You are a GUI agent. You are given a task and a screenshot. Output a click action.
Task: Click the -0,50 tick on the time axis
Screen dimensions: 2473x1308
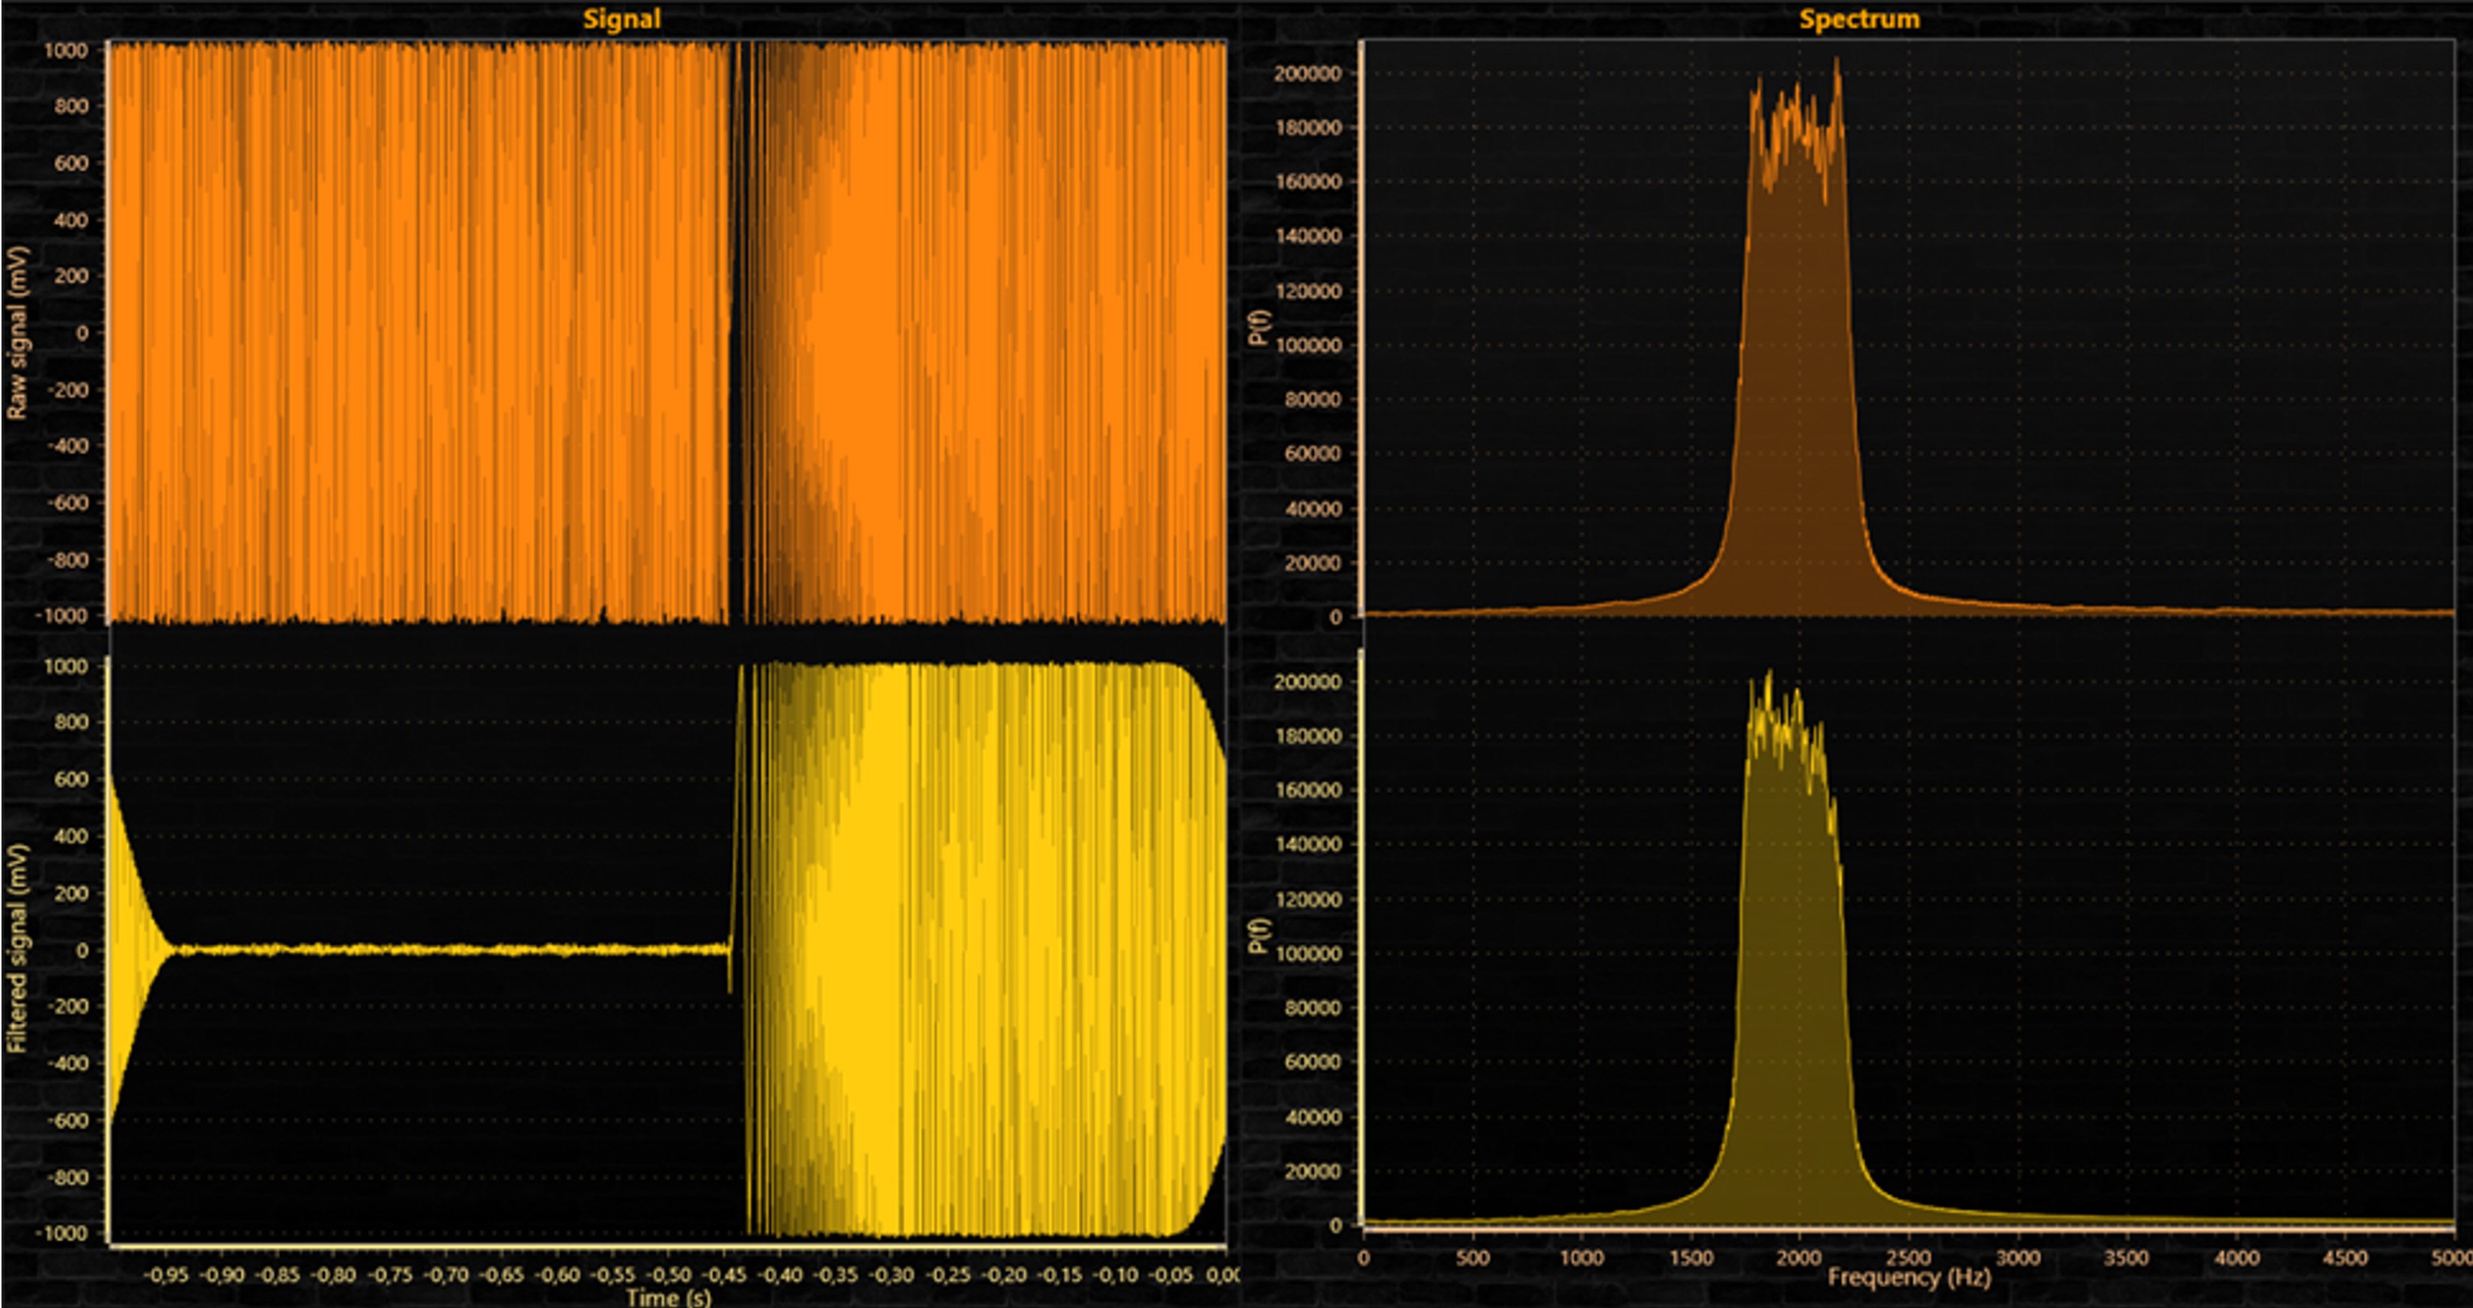(x=669, y=1275)
